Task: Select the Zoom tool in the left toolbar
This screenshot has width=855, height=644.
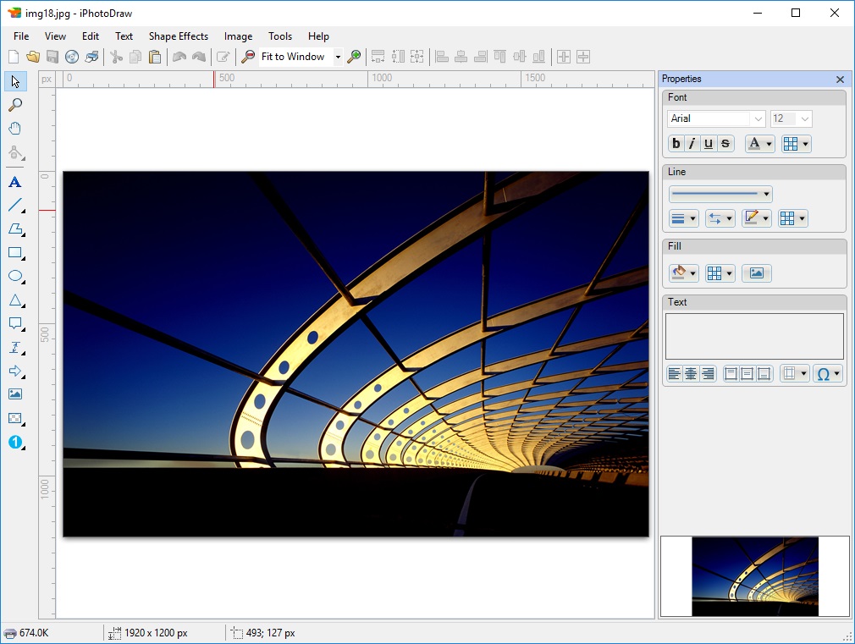Action: pyautogui.click(x=14, y=104)
